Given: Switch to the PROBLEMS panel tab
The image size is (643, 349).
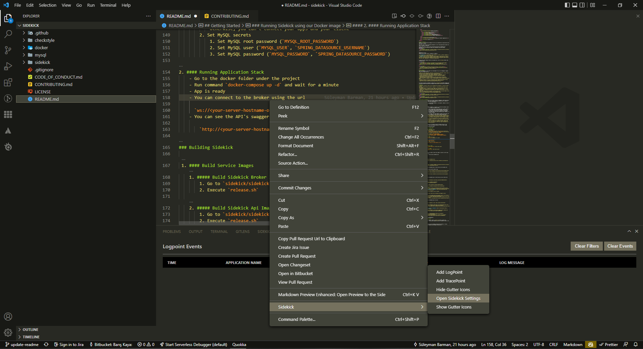Looking at the screenshot, I should [171, 232].
